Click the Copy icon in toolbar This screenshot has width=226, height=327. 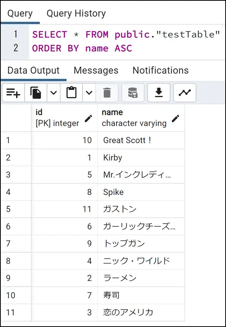point(36,93)
